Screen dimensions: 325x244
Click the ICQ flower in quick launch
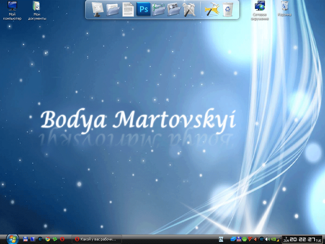[55, 239]
